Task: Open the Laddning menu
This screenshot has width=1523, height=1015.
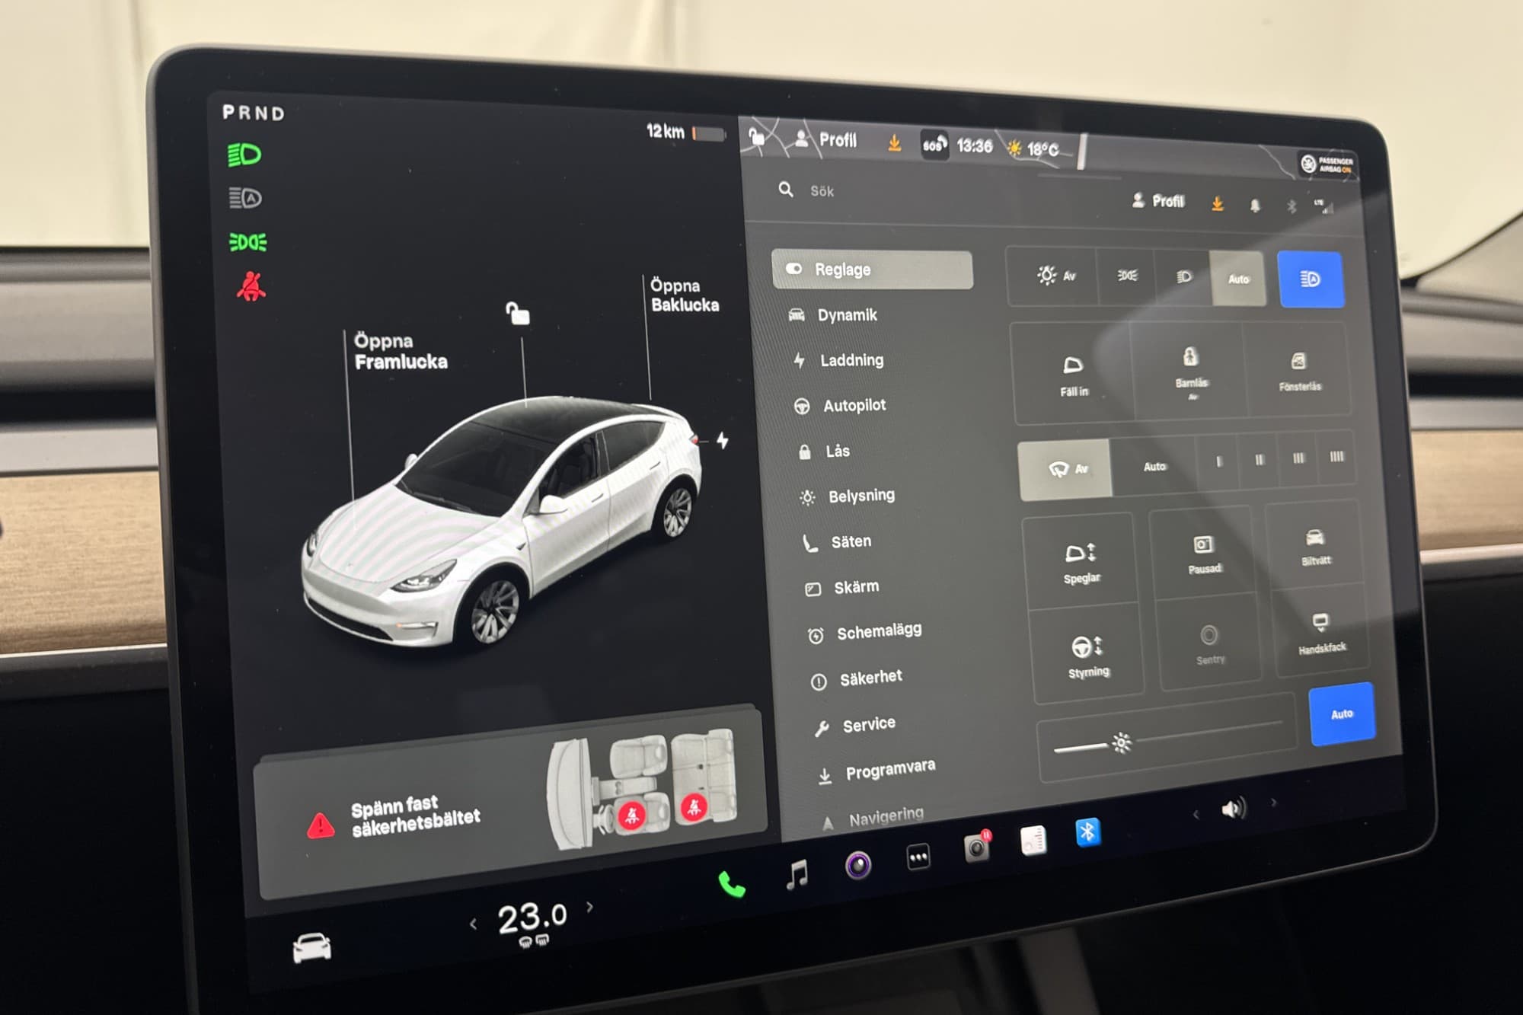Action: 851,360
